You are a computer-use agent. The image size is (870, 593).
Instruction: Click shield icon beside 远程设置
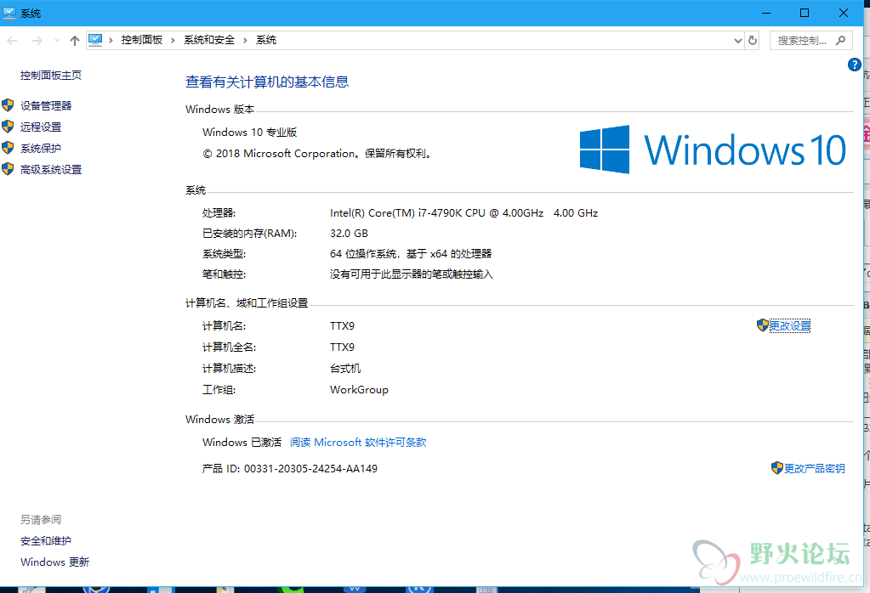(x=8, y=127)
